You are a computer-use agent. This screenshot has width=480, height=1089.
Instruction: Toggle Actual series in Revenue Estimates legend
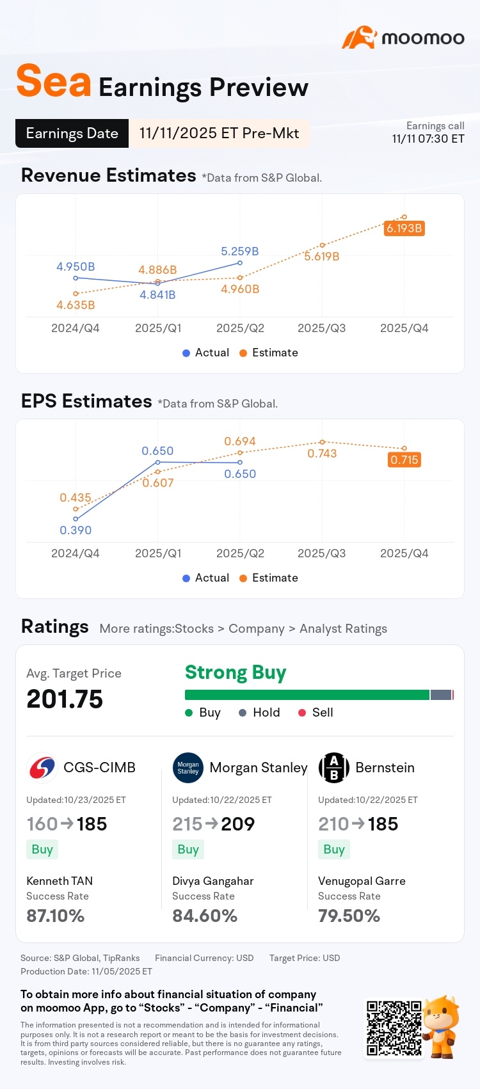[x=205, y=353]
